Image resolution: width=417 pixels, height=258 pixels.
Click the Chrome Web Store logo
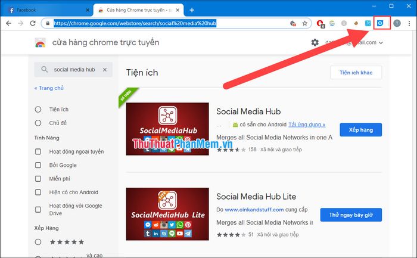point(40,42)
